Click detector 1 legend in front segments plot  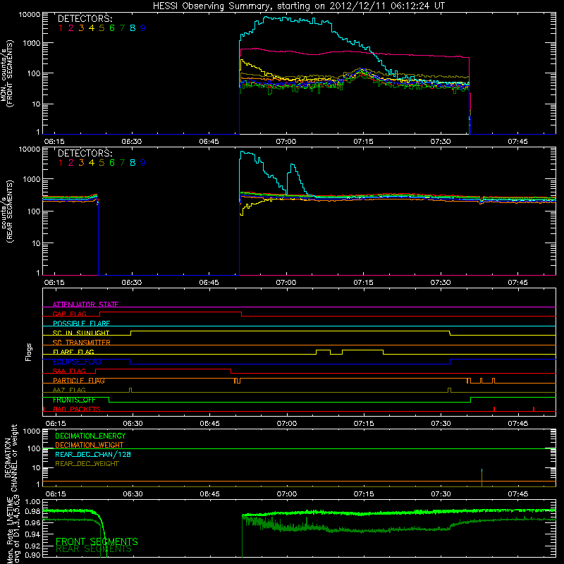[61, 28]
